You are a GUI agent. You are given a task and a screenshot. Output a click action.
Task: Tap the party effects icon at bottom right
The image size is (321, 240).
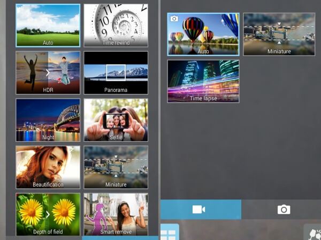click(313, 232)
